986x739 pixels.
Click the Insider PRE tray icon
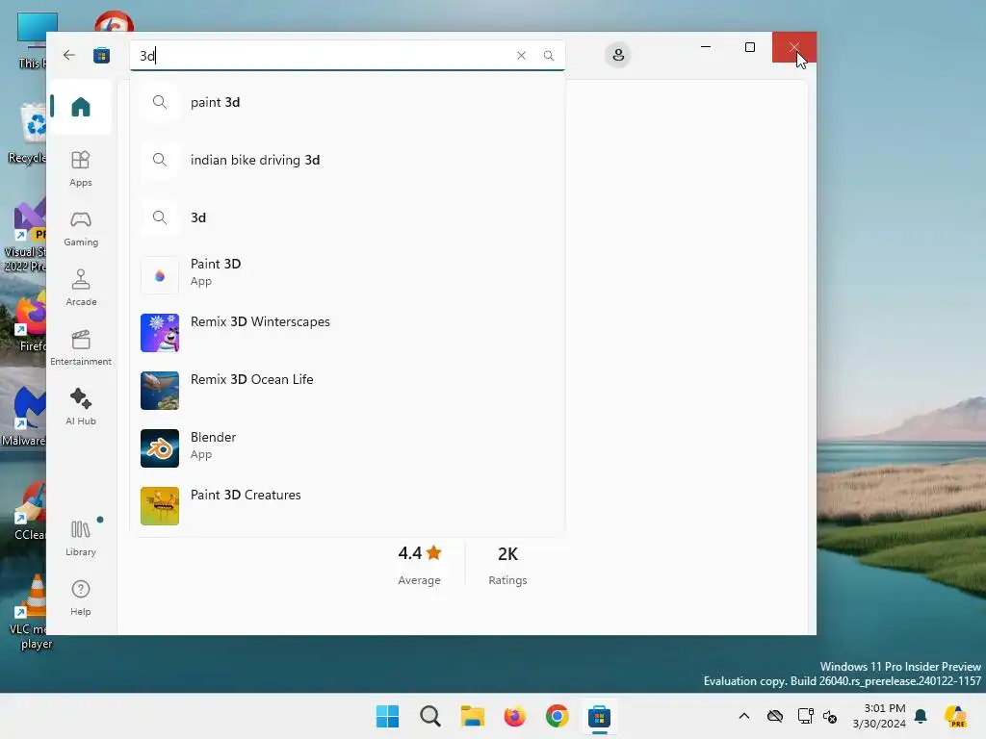click(956, 716)
